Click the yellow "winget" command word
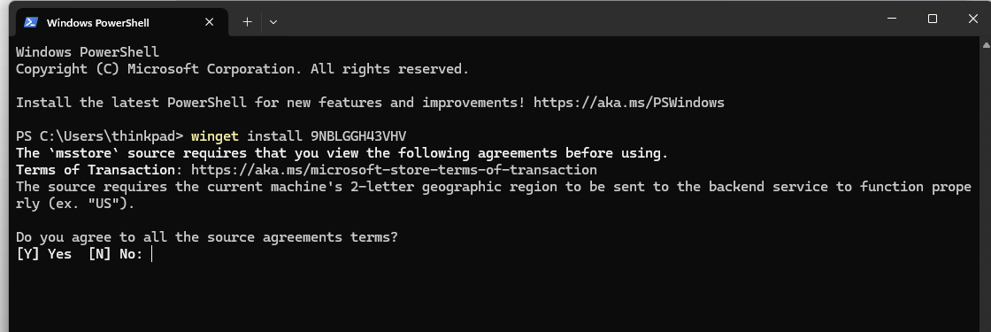991x332 pixels. [215, 136]
